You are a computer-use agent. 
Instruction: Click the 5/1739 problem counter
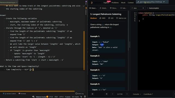click(x=120, y=94)
